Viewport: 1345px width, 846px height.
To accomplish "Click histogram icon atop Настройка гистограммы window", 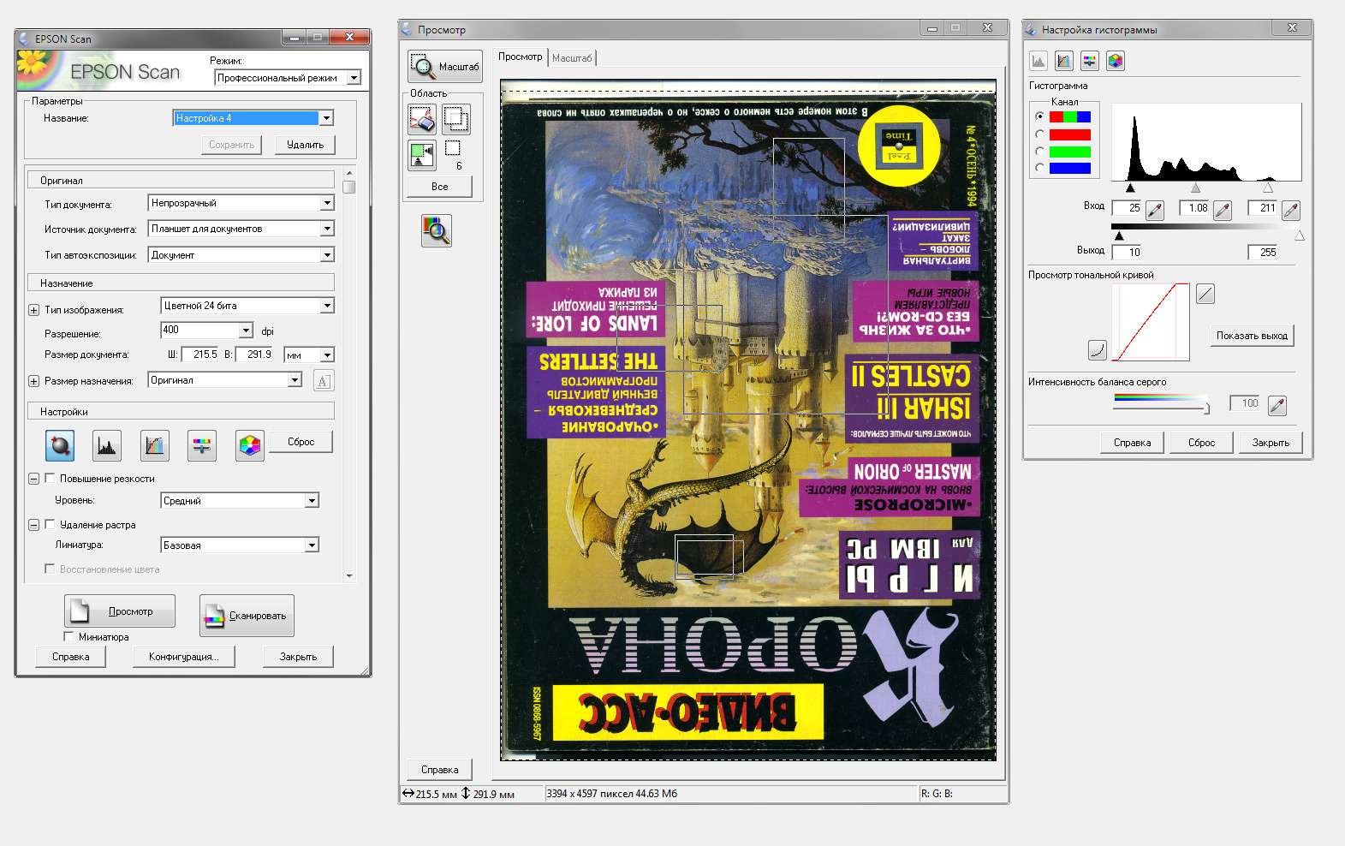I will click(x=1039, y=61).
